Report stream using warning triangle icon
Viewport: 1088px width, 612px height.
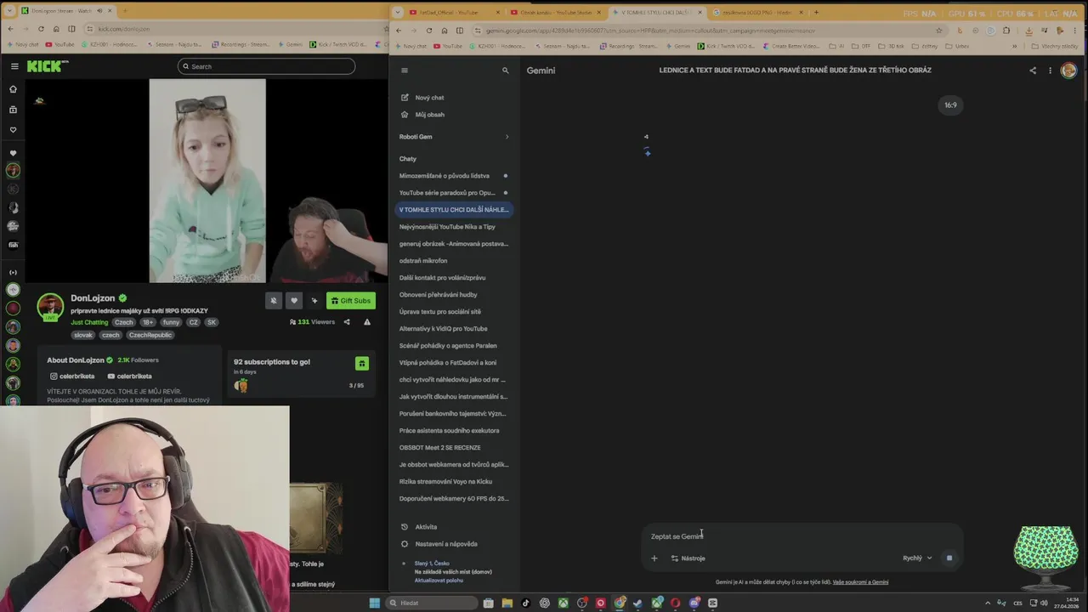tap(367, 322)
